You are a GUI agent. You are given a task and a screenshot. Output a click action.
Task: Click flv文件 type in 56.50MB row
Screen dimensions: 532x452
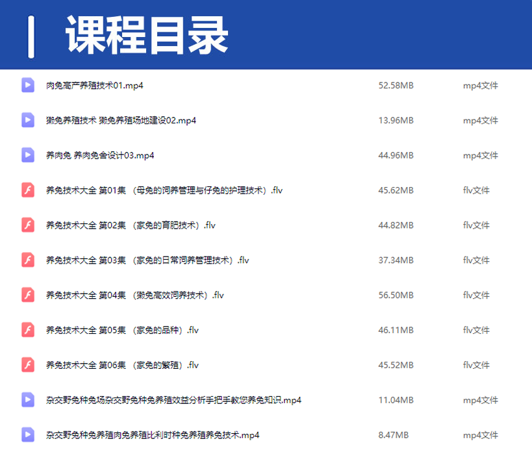tap(476, 295)
